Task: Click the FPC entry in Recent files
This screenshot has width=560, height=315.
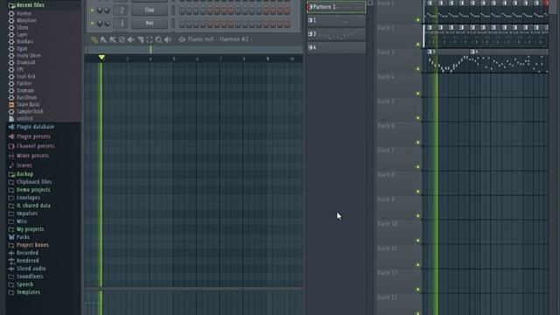Action: [x=20, y=69]
